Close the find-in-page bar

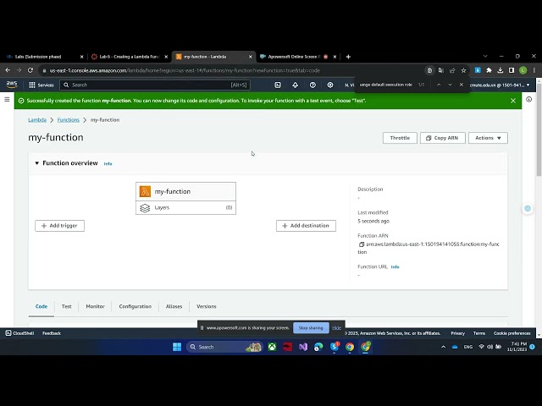pos(462,85)
